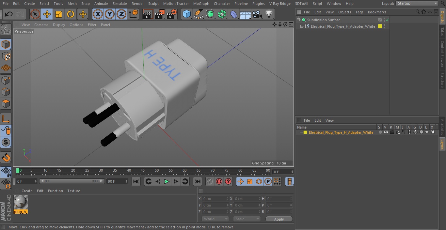Toggle layer Lock icon

(404, 132)
